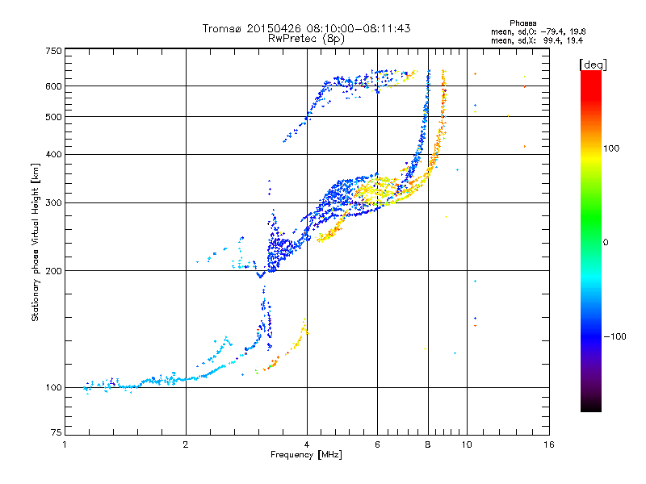Click the '75' tick label on the height axis
Screen dimensions: 646x484
pyautogui.click(x=57, y=432)
